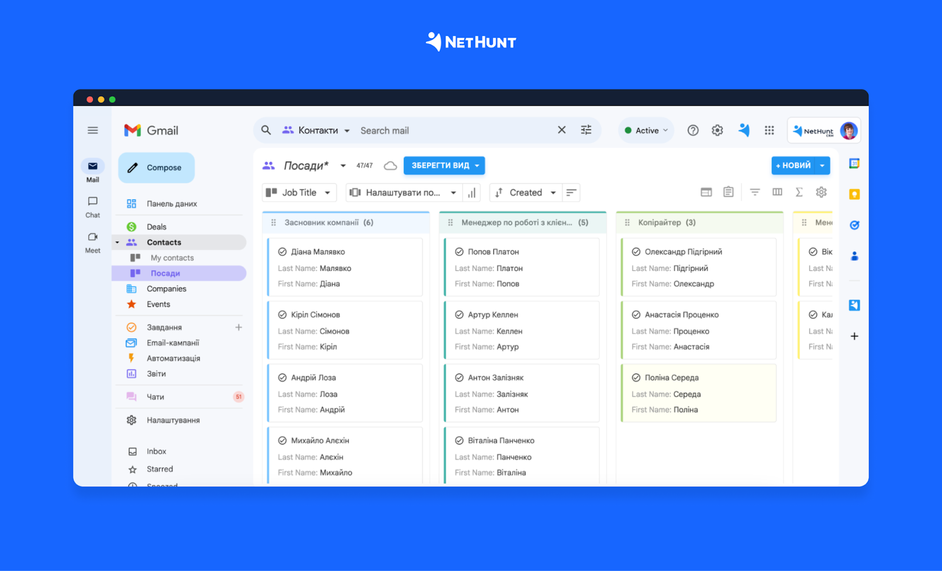Open the columns settings icon
The width and height of the screenshot is (942, 571).
coord(777,192)
